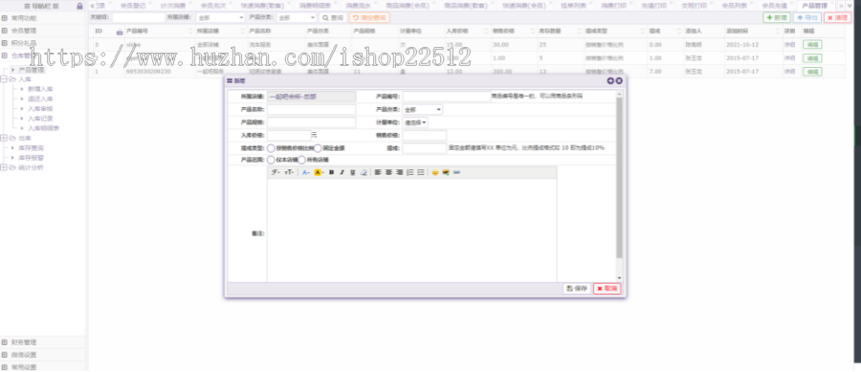Expand the 统计分析 tree folder
The height and width of the screenshot is (372, 861).
tap(5, 168)
